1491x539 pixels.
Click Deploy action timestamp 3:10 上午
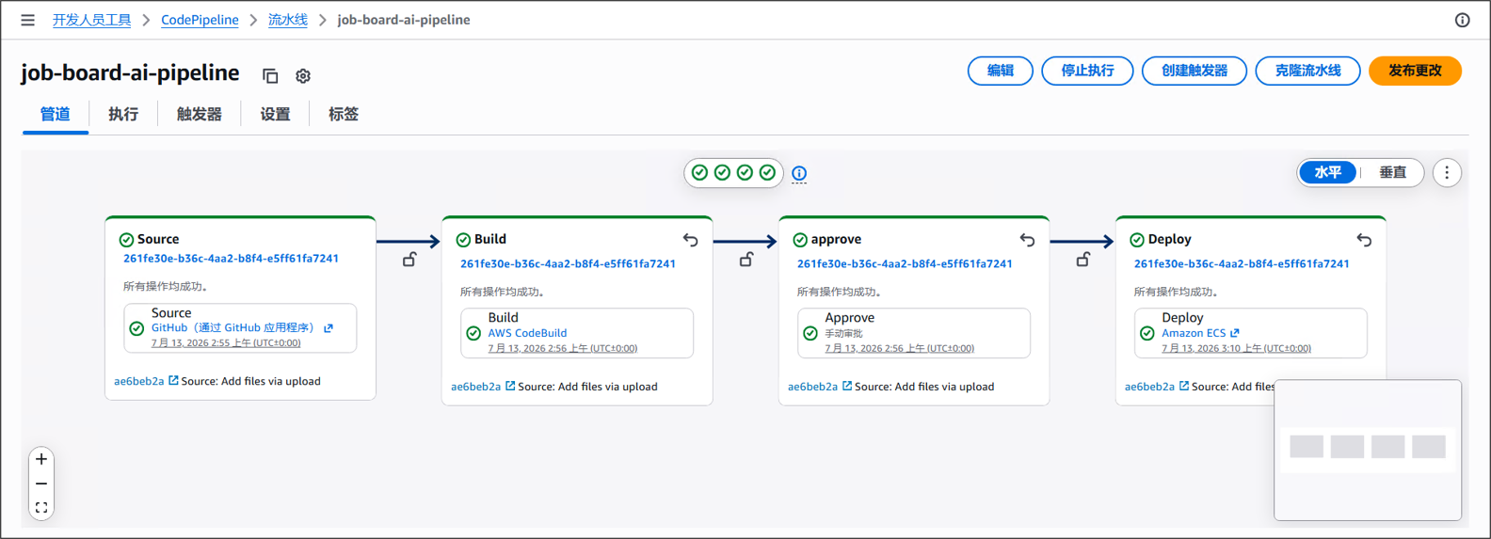[x=1236, y=348]
